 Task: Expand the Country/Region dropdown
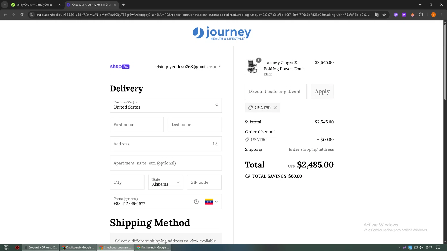pyautogui.click(x=166, y=105)
